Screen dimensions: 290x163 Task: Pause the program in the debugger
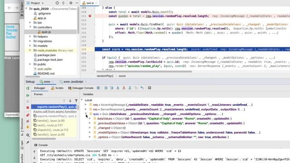[28, 101]
